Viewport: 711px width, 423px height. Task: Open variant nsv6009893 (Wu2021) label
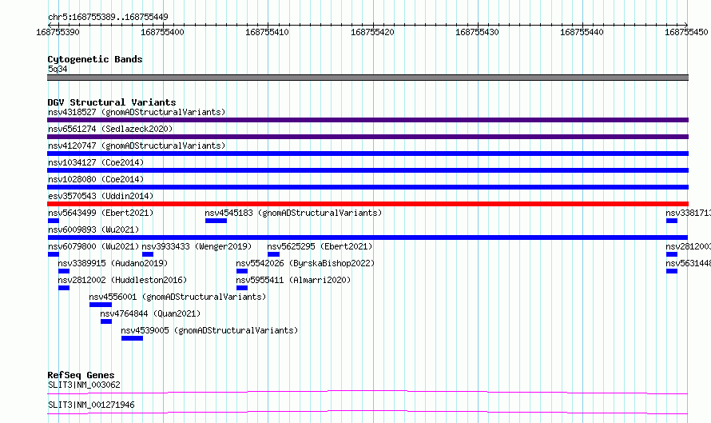point(93,229)
